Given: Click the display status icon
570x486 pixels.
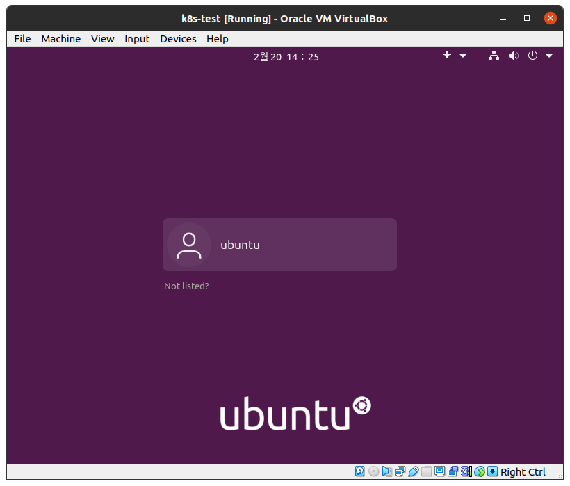Looking at the screenshot, I should (x=439, y=471).
